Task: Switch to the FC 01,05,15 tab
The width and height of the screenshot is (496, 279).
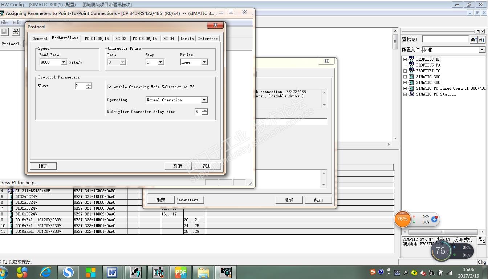Action: (97, 39)
